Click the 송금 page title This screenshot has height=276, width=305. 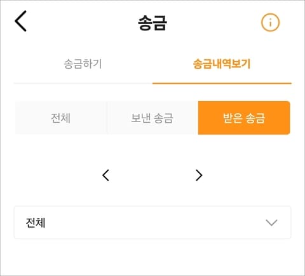pyautogui.click(x=152, y=23)
